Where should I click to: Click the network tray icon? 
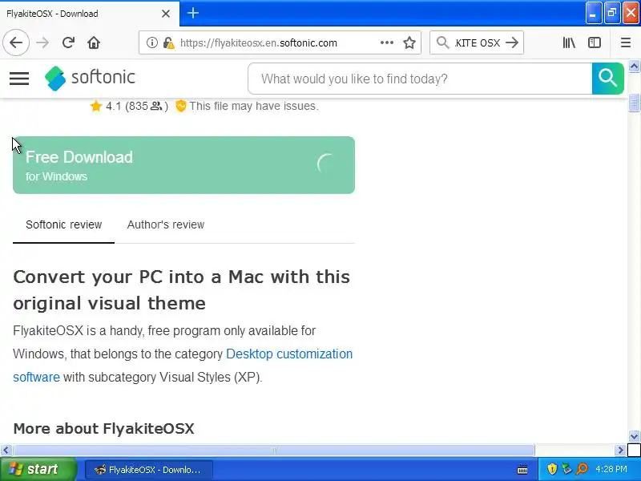pyautogui.click(x=566, y=469)
